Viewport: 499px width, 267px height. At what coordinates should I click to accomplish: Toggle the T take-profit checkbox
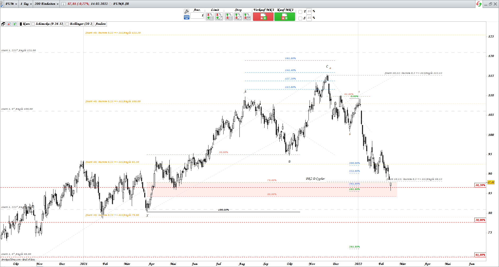pos(300,11)
